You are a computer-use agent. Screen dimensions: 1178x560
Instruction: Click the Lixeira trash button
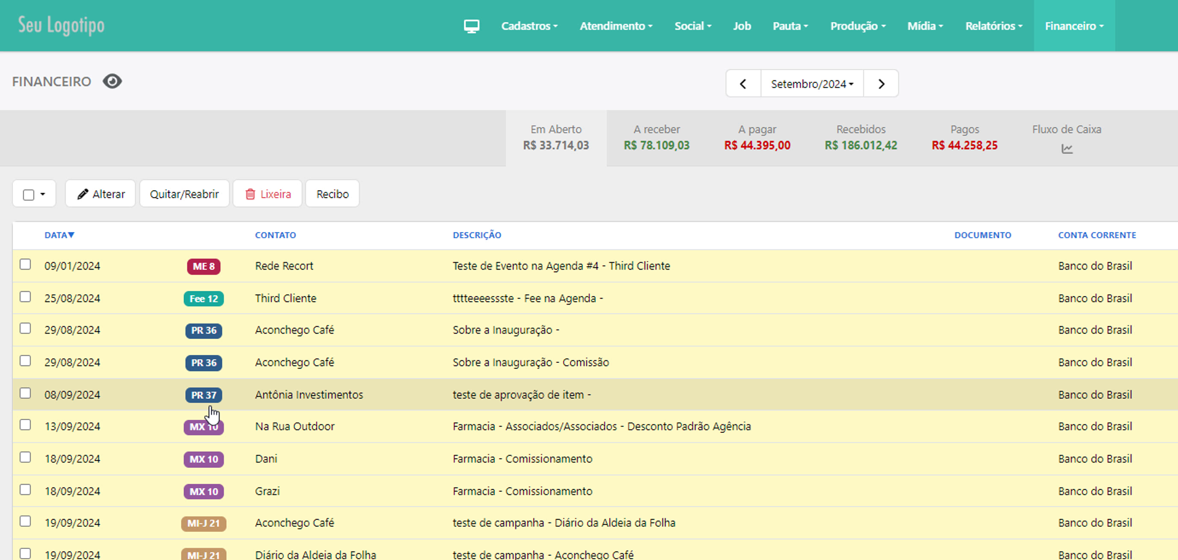[267, 194]
